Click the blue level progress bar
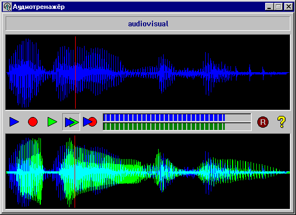296x215 pixels. [x=177, y=118]
